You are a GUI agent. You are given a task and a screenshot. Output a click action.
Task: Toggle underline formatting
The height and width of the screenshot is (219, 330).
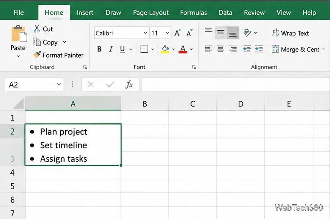click(122, 49)
